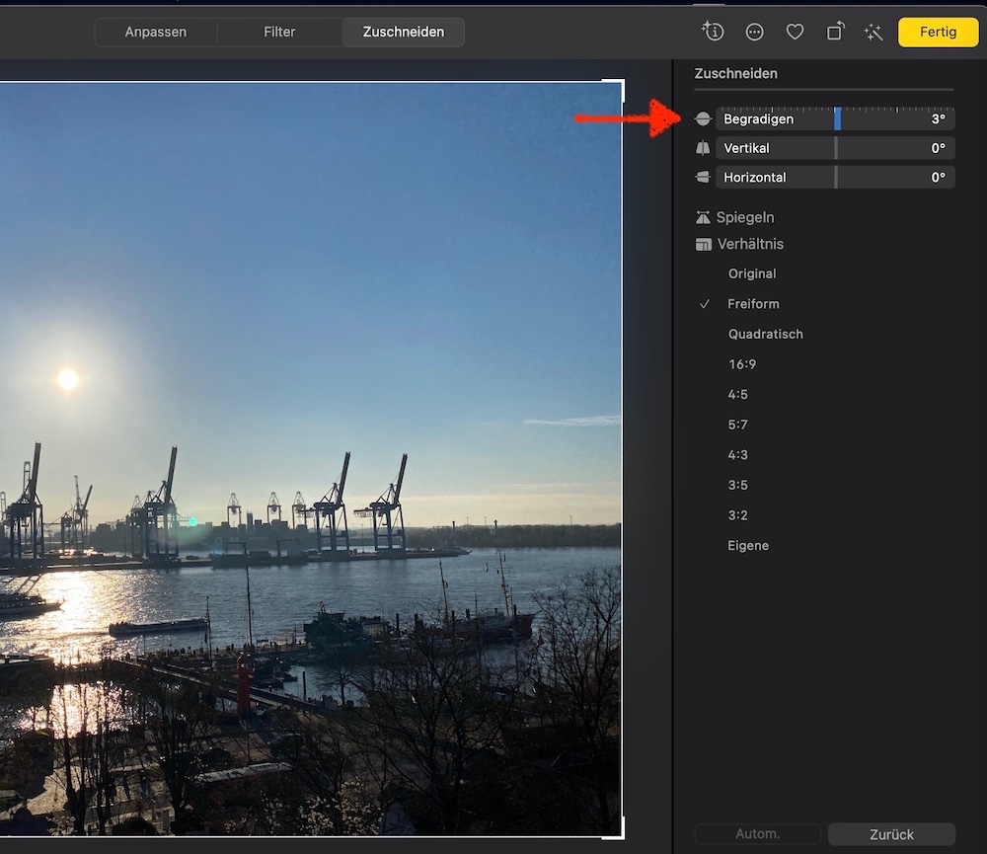Select the Quadratisch aspect ratio

[x=765, y=334]
